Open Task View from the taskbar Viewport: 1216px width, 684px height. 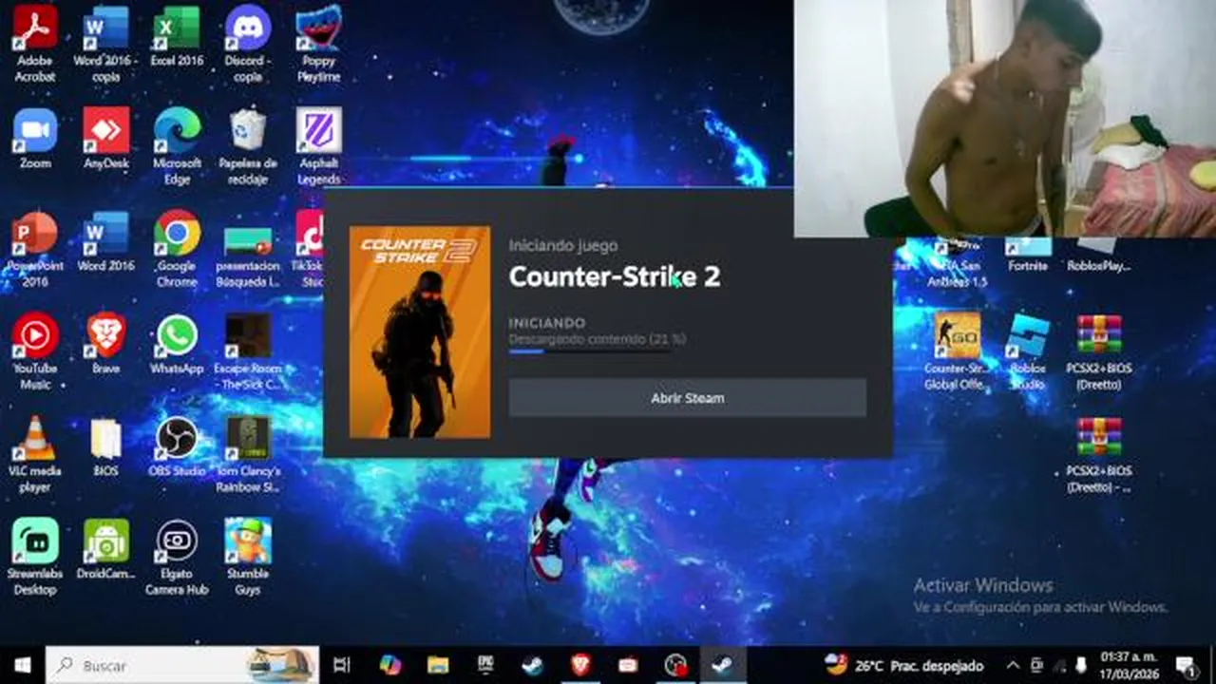(342, 665)
